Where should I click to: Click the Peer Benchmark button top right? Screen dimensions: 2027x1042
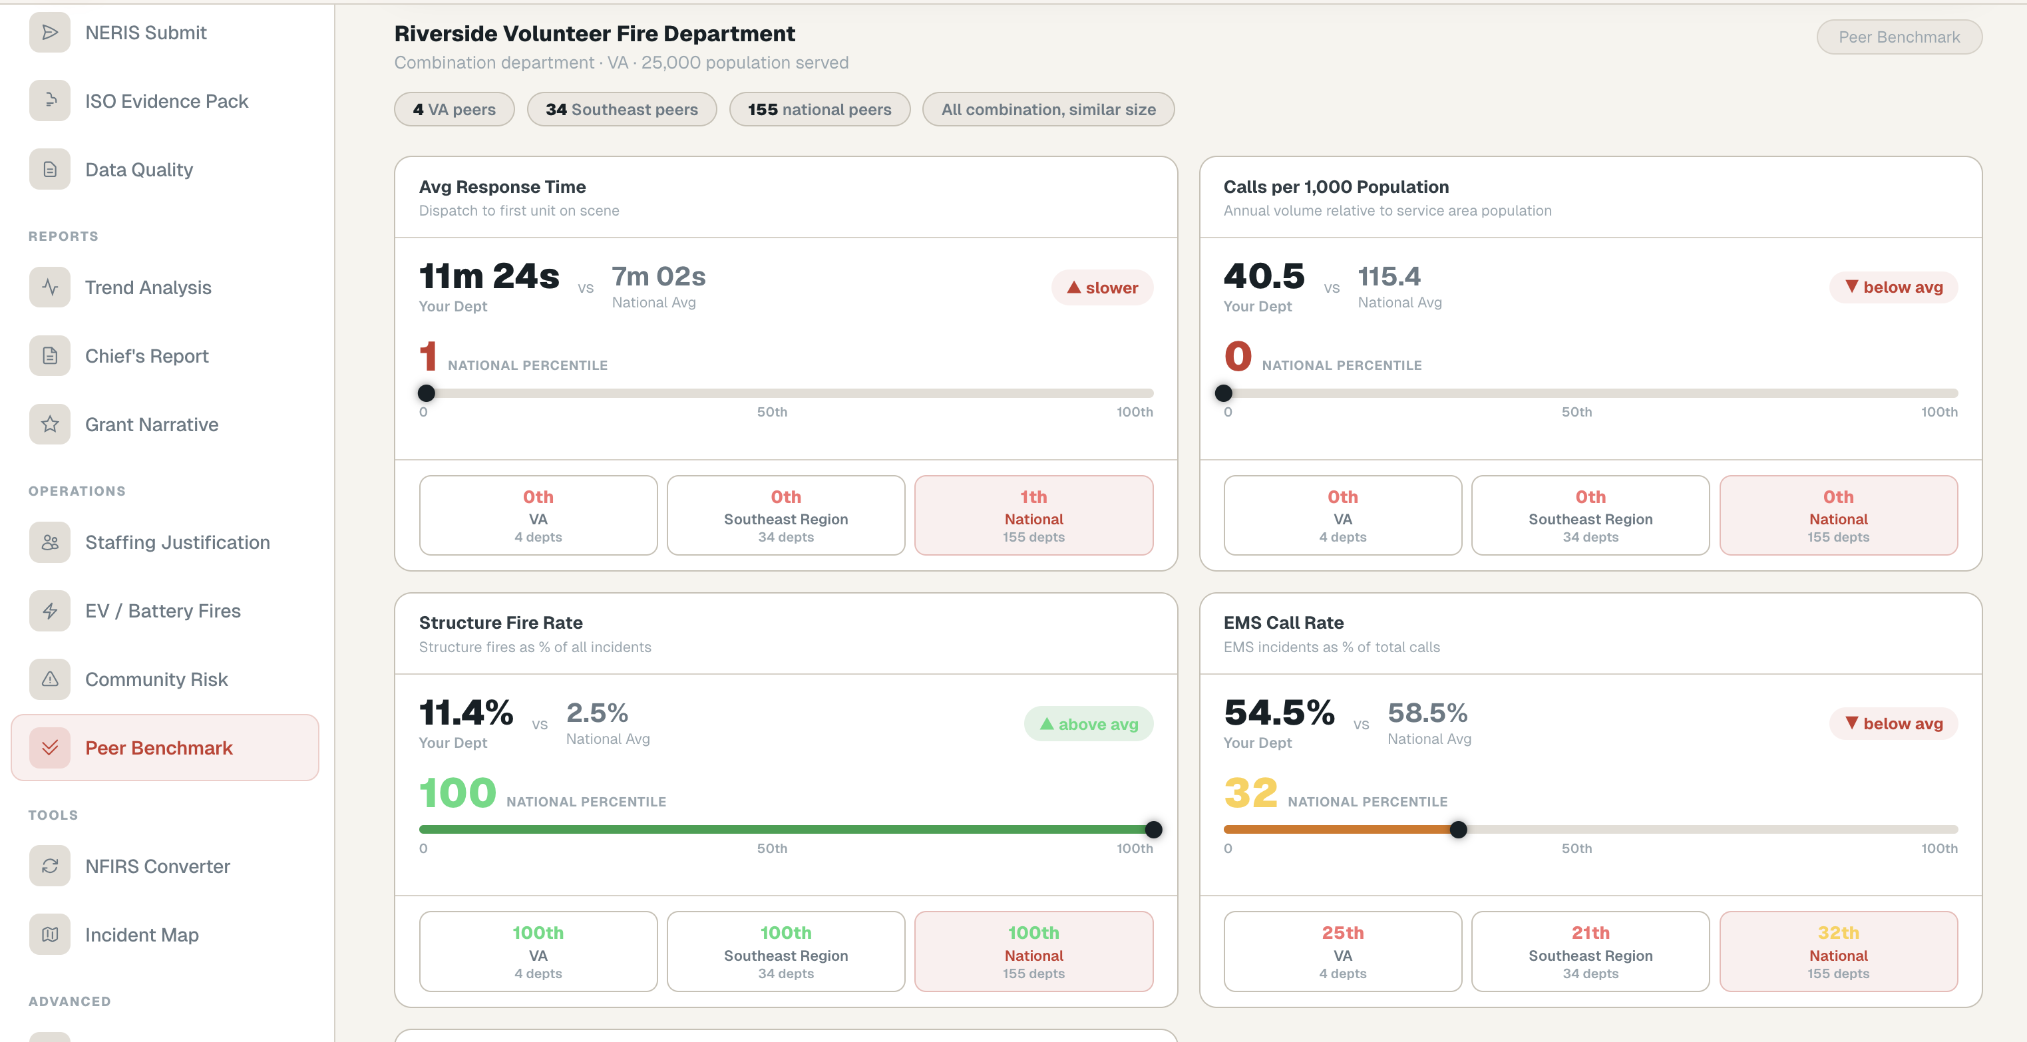coord(1899,36)
